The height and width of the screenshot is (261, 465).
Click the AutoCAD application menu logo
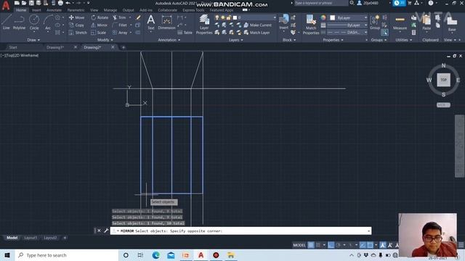pos(6,5)
